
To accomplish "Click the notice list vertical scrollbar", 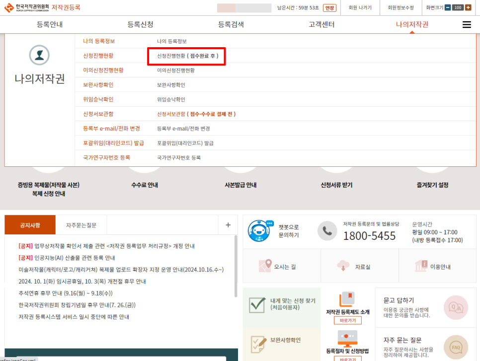I will point(236,266).
